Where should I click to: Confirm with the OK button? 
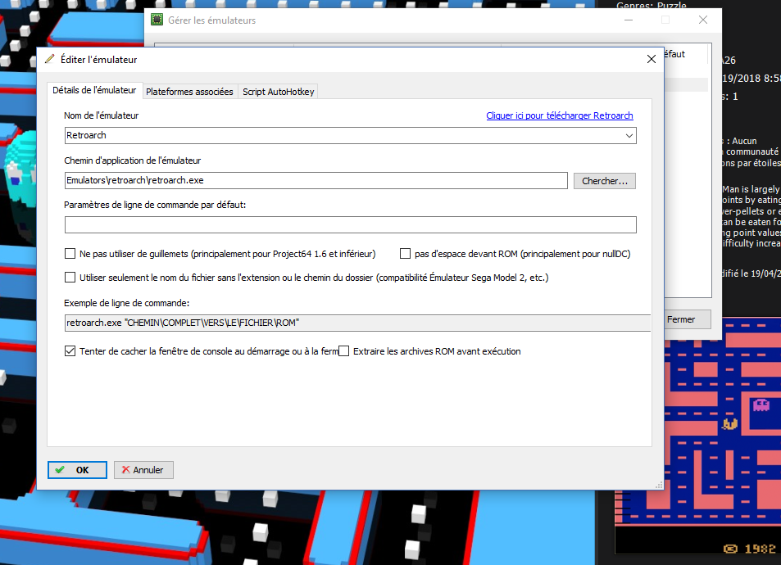click(77, 470)
